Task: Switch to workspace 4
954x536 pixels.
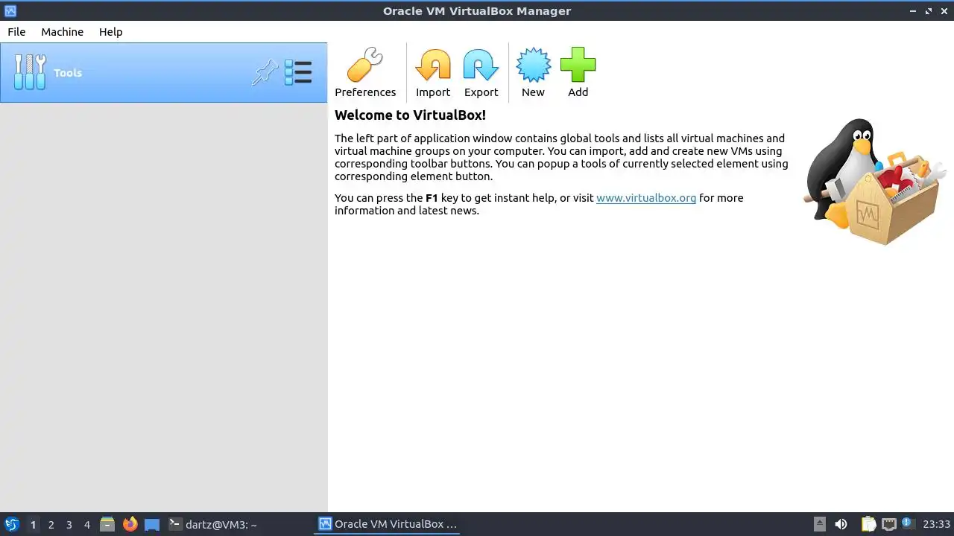Action: click(x=86, y=524)
